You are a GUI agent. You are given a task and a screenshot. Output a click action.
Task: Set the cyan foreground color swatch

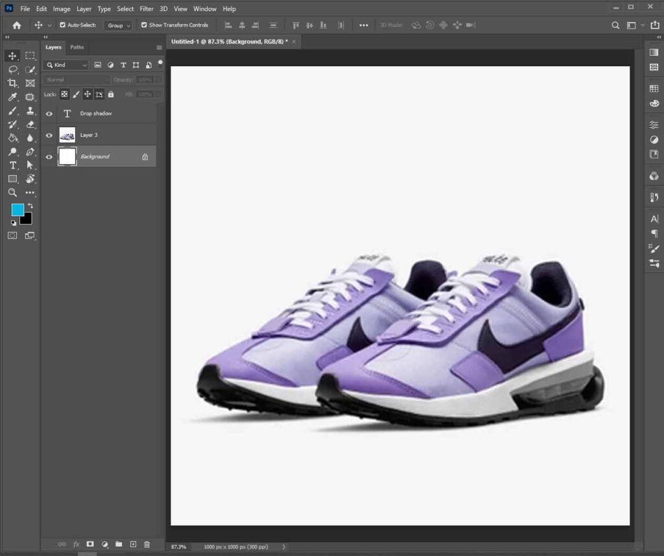(16, 209)
